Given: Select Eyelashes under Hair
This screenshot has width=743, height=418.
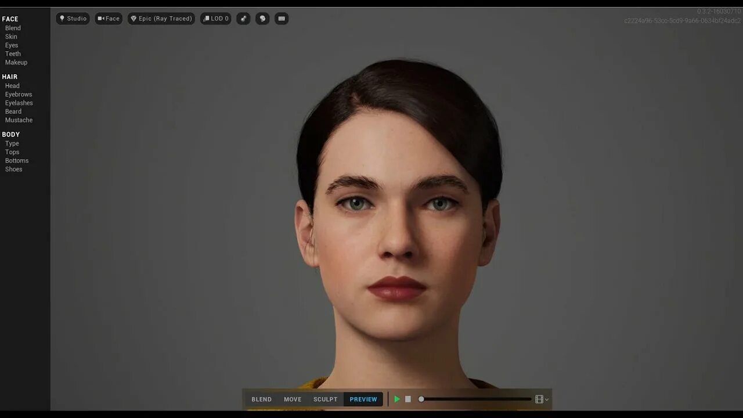Looking at the screenshot, I should pos(19,103).
